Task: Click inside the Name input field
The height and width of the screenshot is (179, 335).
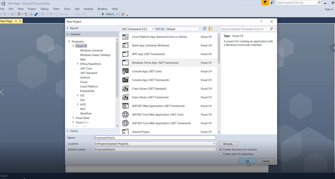Action: click(155, 137)
